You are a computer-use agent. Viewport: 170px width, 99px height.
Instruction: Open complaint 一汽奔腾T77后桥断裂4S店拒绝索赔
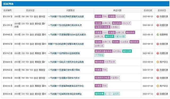(x=64, y=53)
